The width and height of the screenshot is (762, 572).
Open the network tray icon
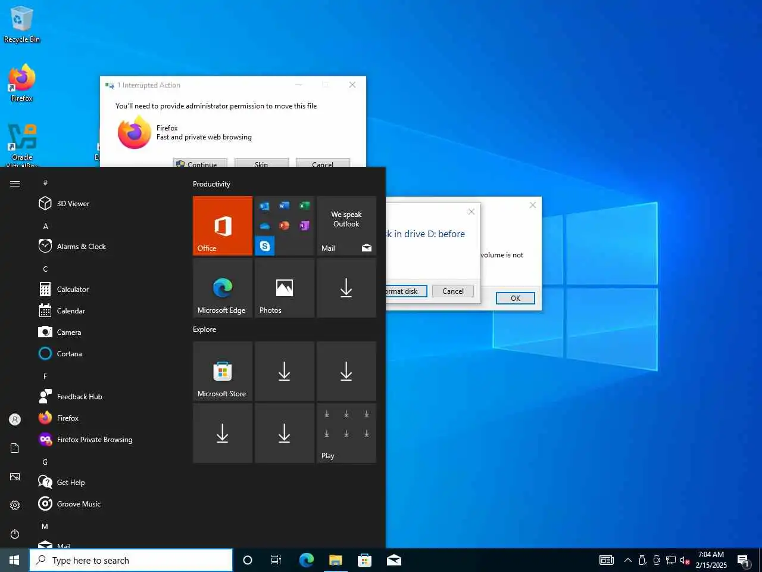point(671,560)
